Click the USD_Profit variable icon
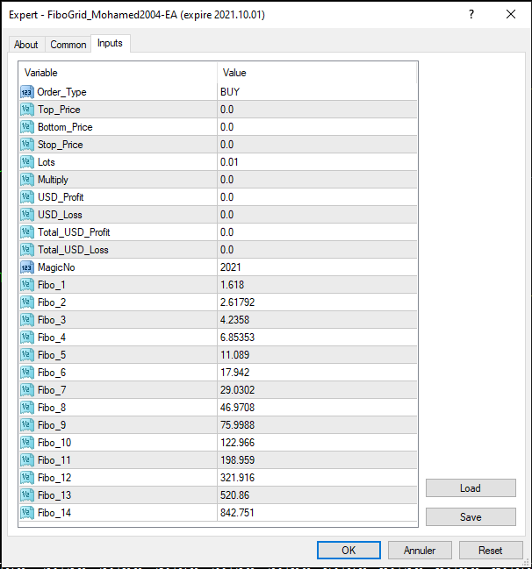 click(27, 197)
